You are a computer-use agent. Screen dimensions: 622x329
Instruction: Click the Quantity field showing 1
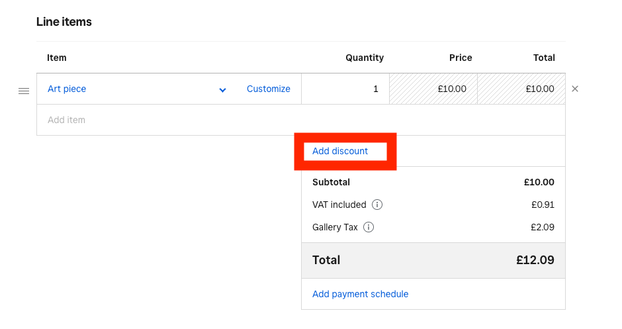(345, 89)
